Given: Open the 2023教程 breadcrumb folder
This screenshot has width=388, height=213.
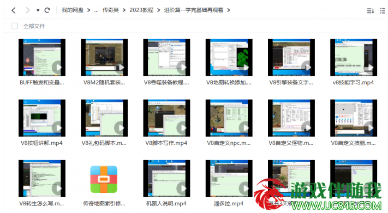Looking at the screenshot, I should [141, 10].
